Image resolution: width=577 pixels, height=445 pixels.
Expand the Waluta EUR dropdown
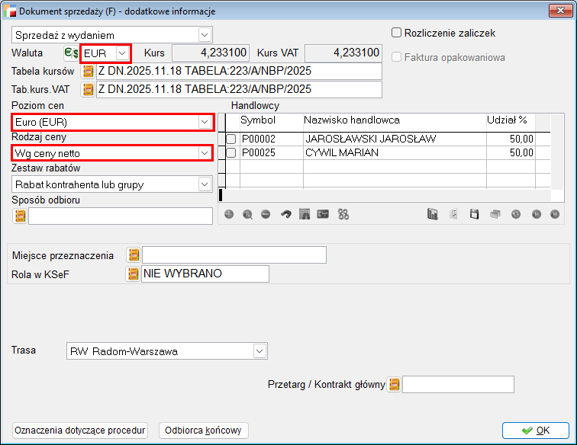122,53
